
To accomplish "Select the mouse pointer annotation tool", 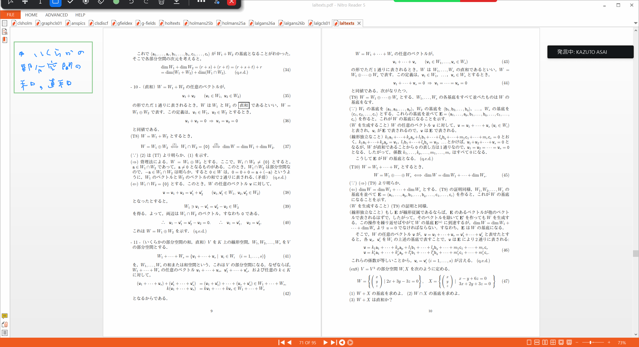I will coord(10,2).
